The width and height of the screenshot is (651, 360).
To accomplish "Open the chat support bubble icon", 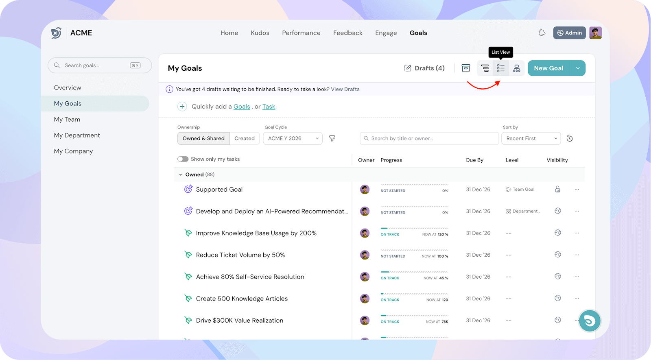I will pyautogui.click(x=589, y=321).
